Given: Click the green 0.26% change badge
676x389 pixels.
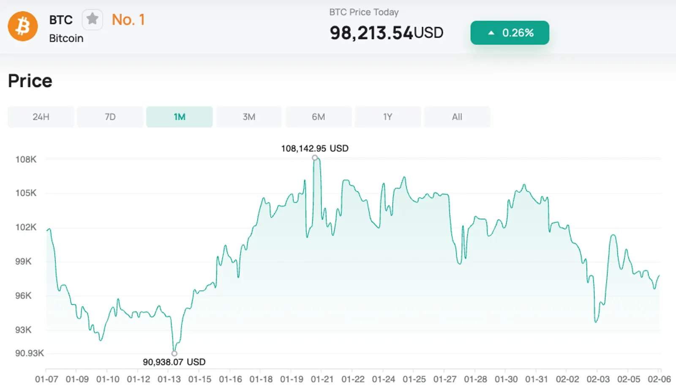Looking at the screenshot, I should [510, 33].
